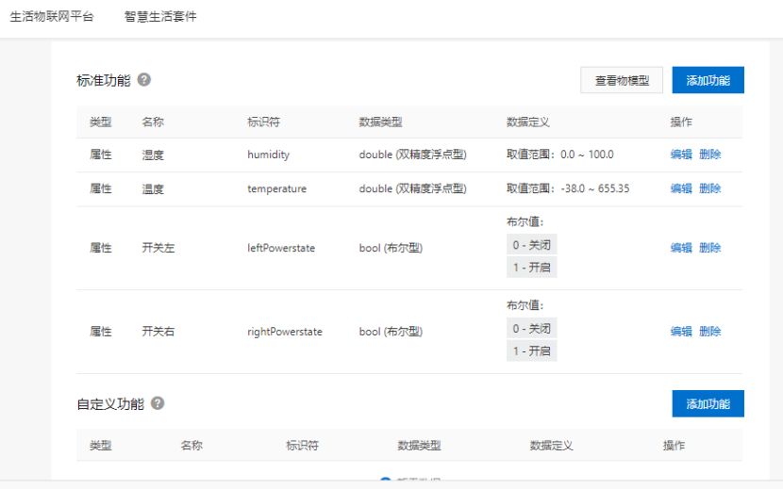
Task: Edit the leftPowerstate row
Action: coord(681,248)
